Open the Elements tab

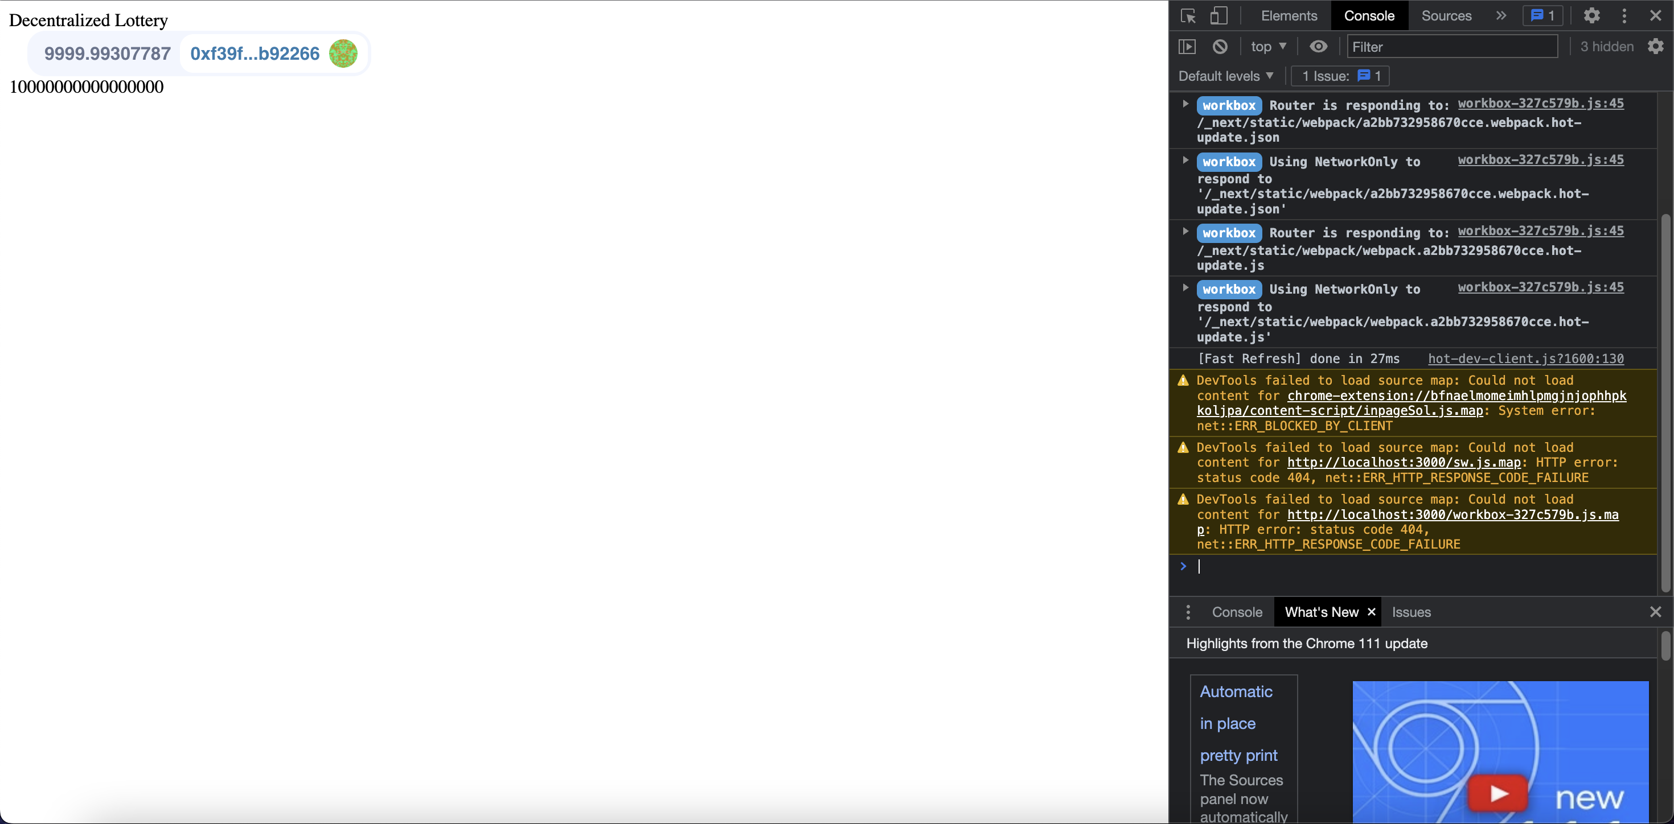[1289, 15]
